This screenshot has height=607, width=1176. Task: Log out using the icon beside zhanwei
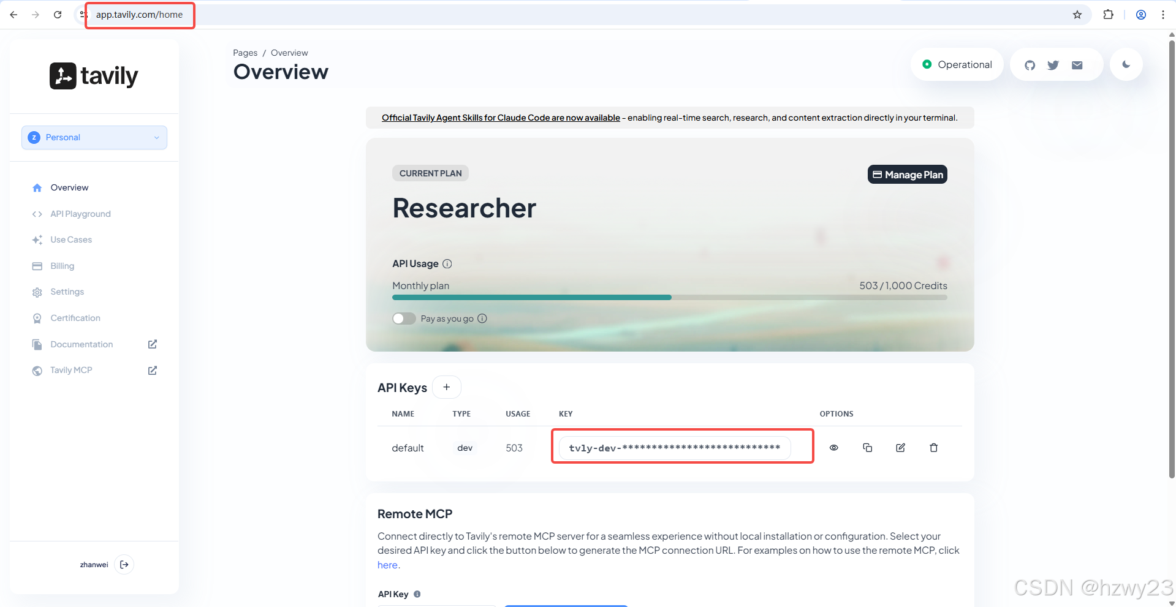[124, 564]
